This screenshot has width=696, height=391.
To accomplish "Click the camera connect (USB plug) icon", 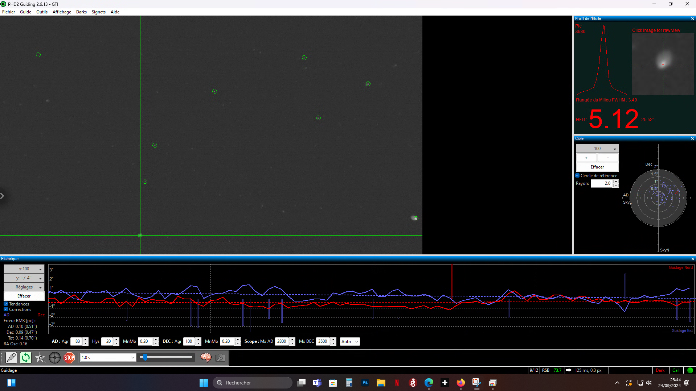I will (11, 358).
